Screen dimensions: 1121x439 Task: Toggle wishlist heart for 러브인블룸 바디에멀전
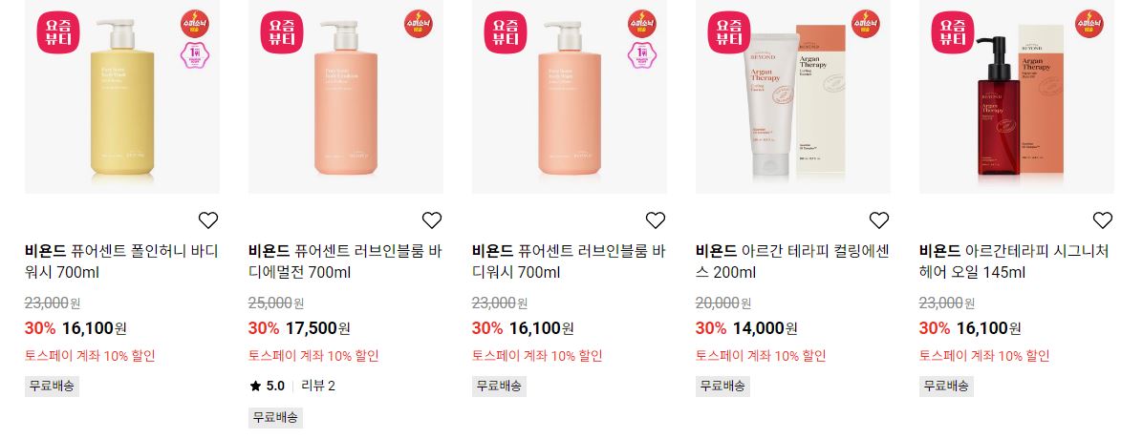(x=432, y=220)
